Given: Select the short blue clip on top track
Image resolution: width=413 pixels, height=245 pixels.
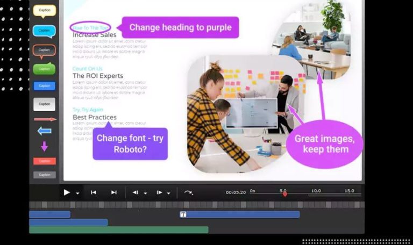Looking at the screenshot, I should coord(50,214).
